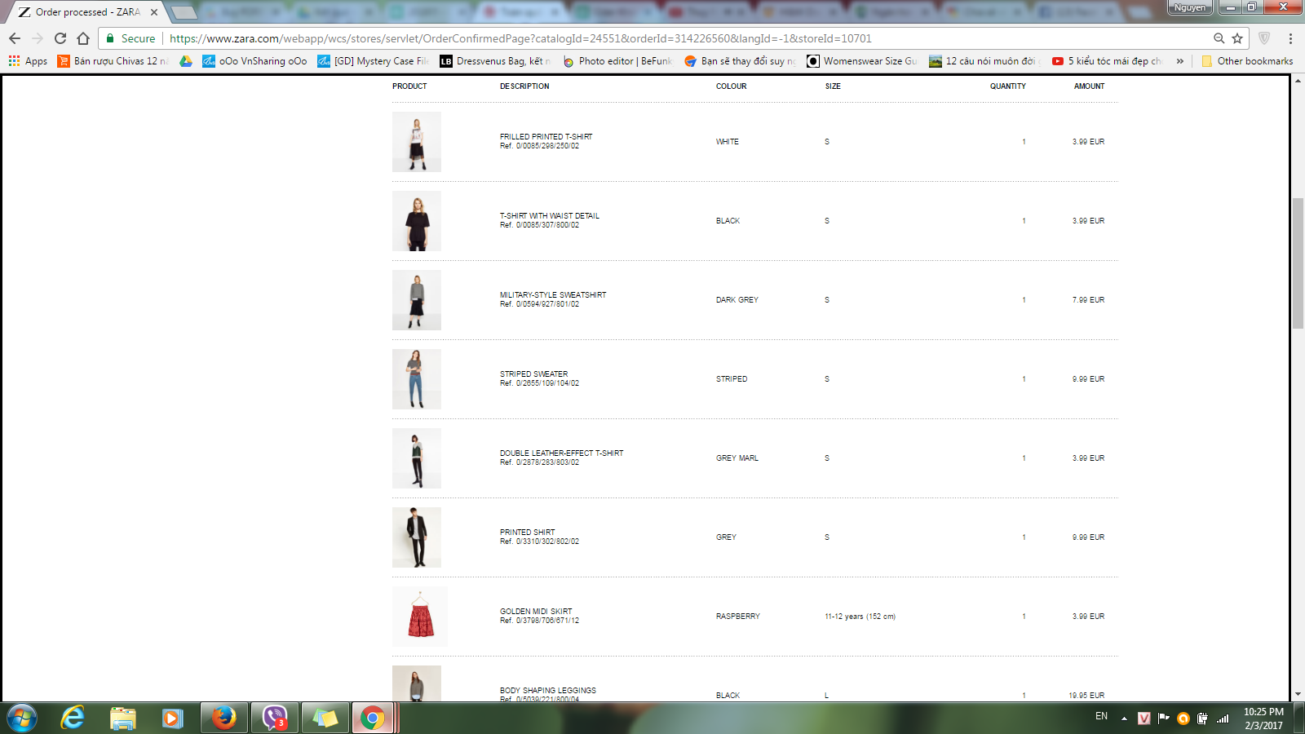Launch Firefox from the taskbar
Screen dimensions: 1305x734
tap(223, 718)
